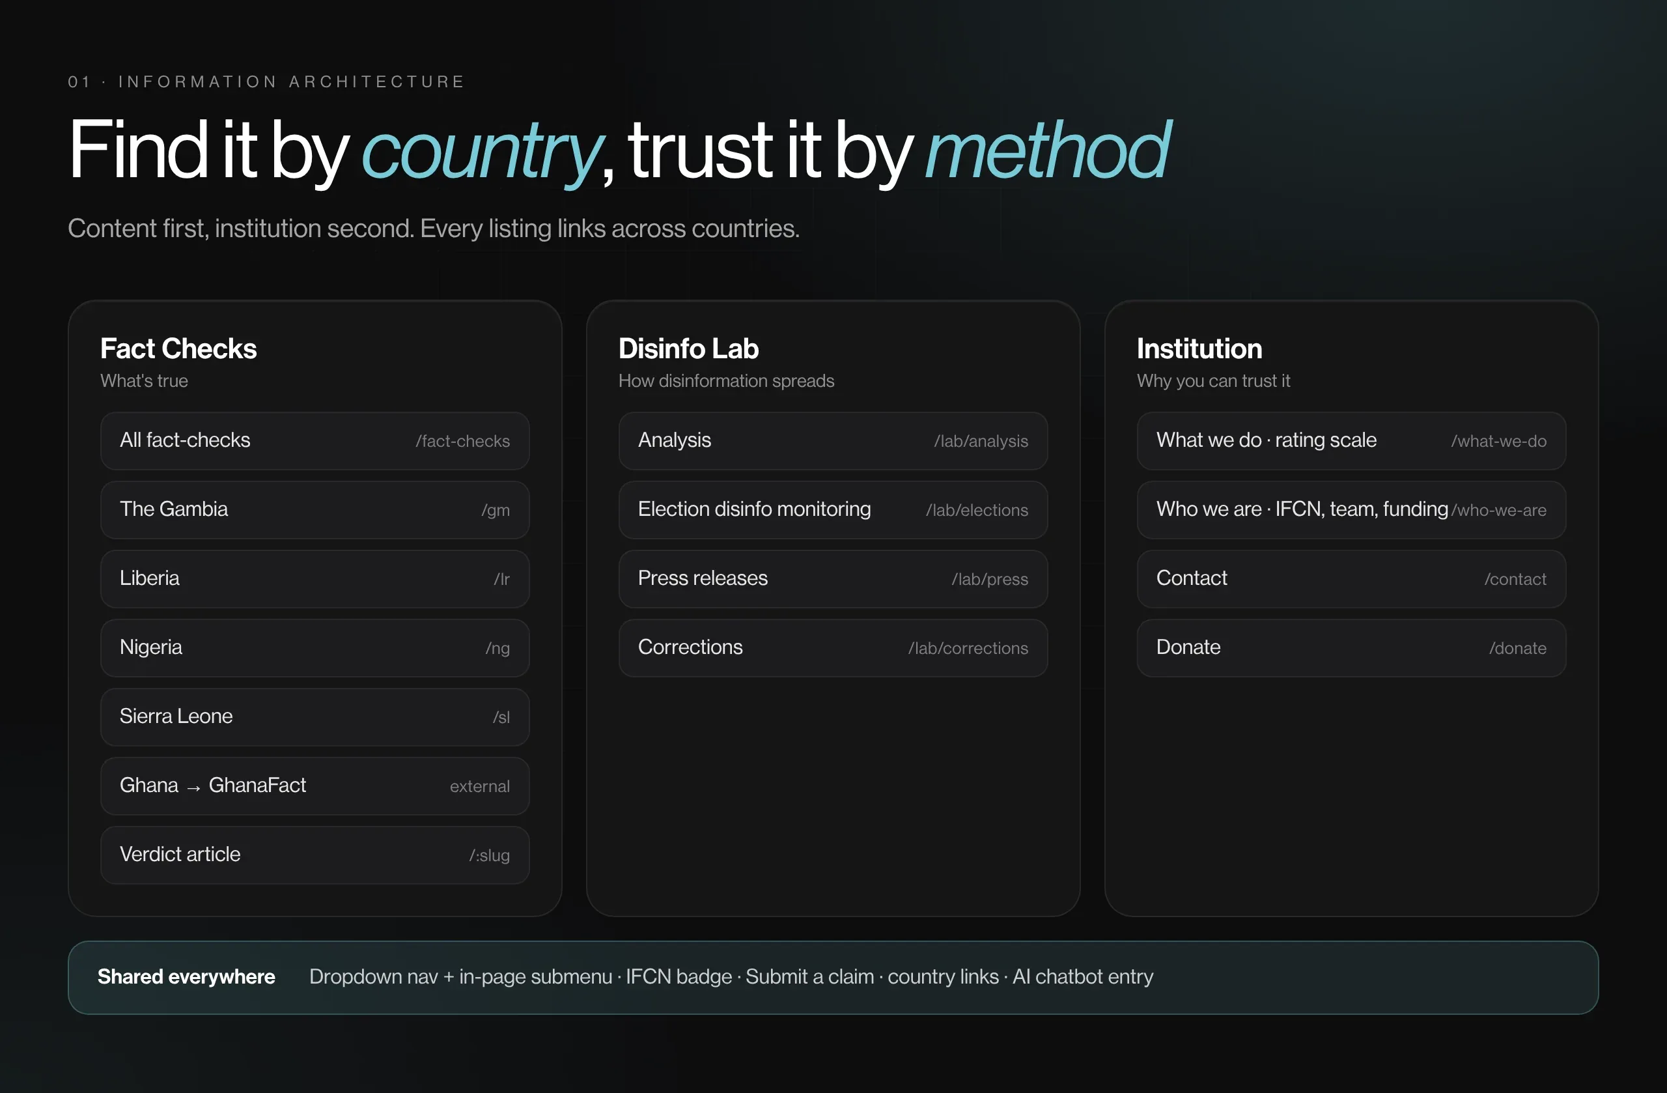
Task: Click the external label on Ghana row
Action: 480,787
